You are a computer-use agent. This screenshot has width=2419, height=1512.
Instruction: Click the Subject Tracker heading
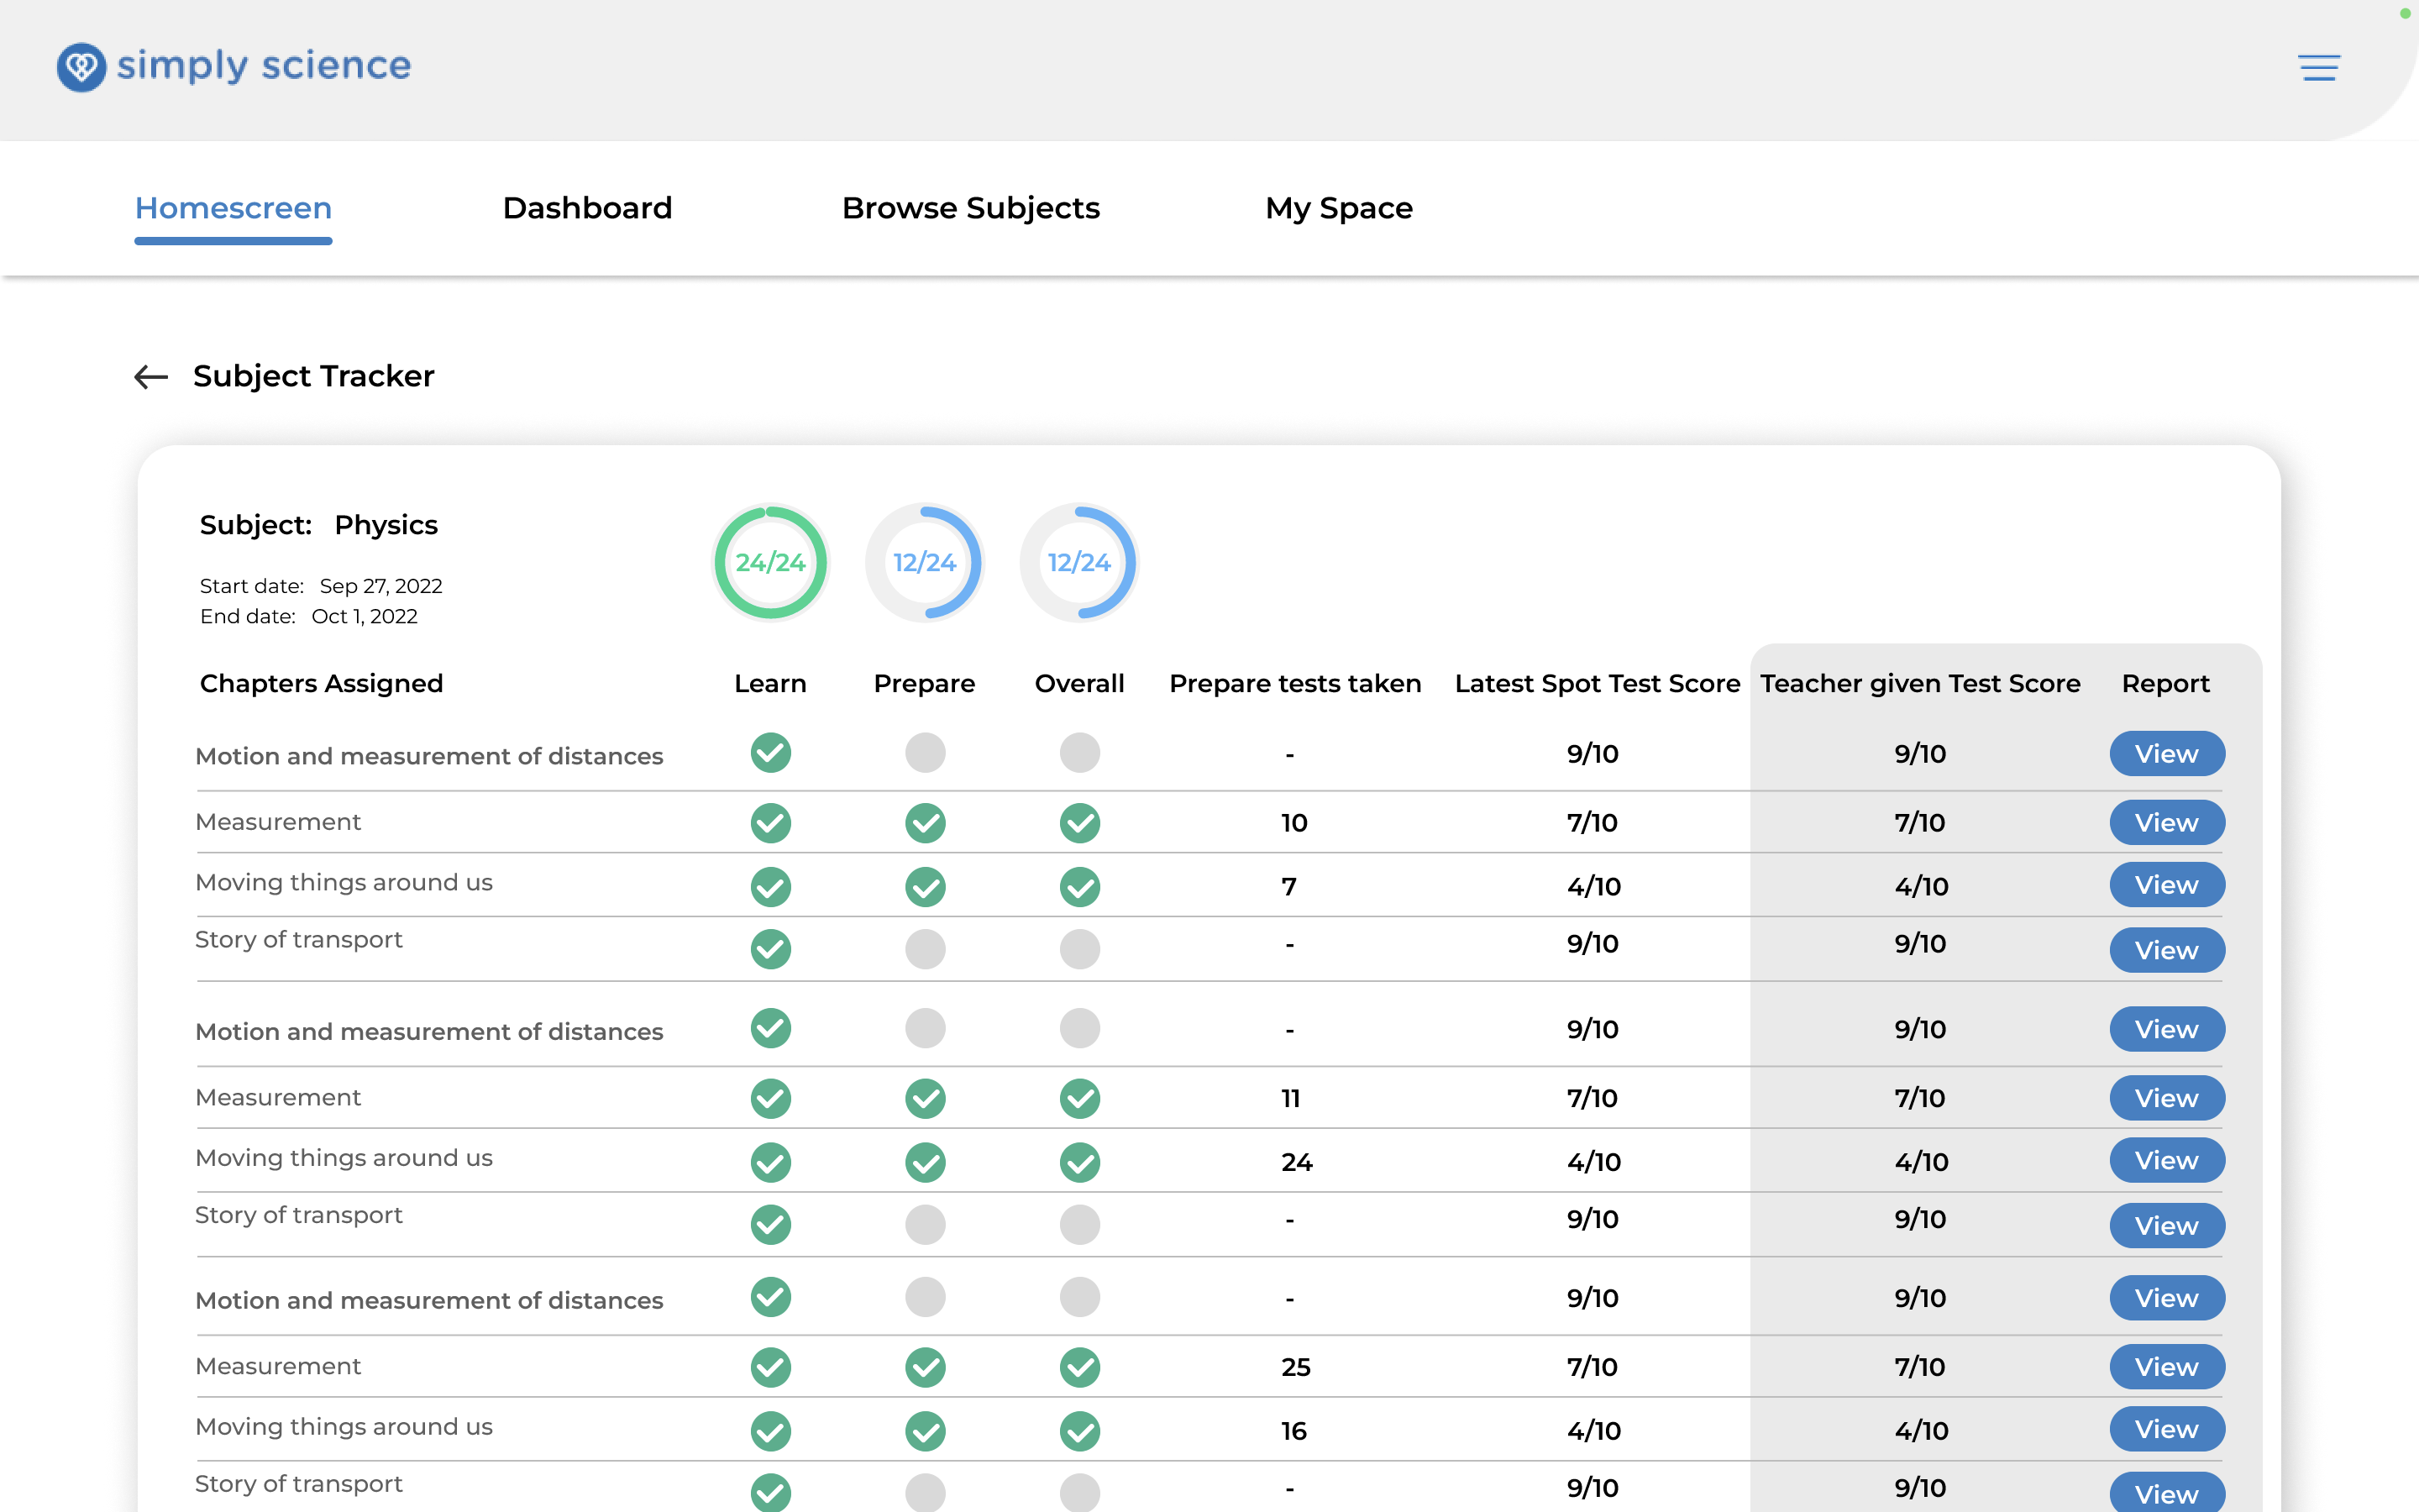point(312,376)
